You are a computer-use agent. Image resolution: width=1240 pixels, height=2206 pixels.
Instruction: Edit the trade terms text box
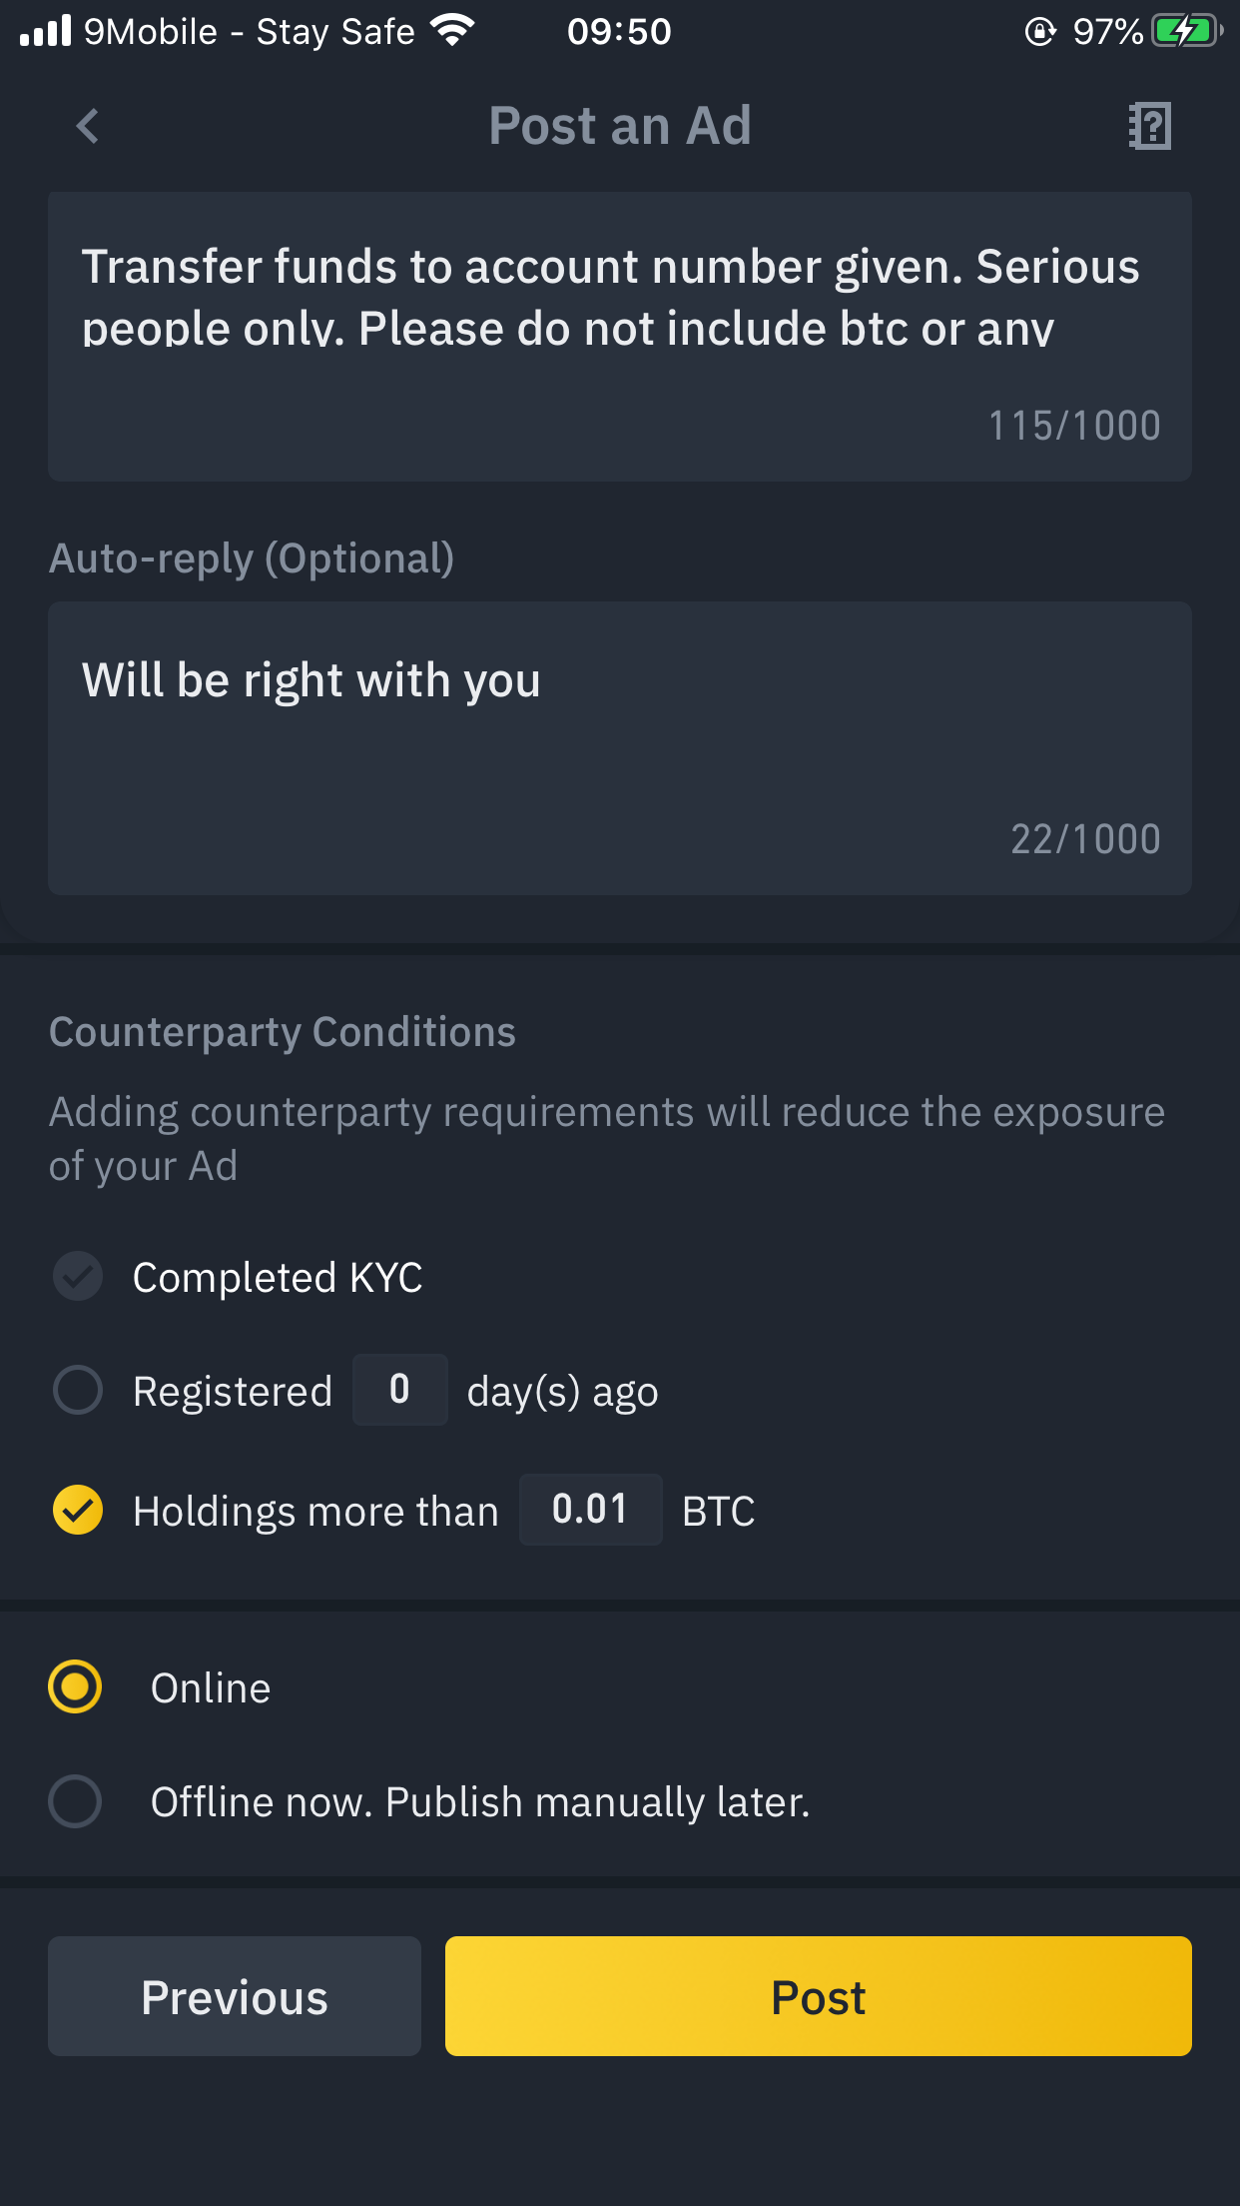click(x=620, y=337)
